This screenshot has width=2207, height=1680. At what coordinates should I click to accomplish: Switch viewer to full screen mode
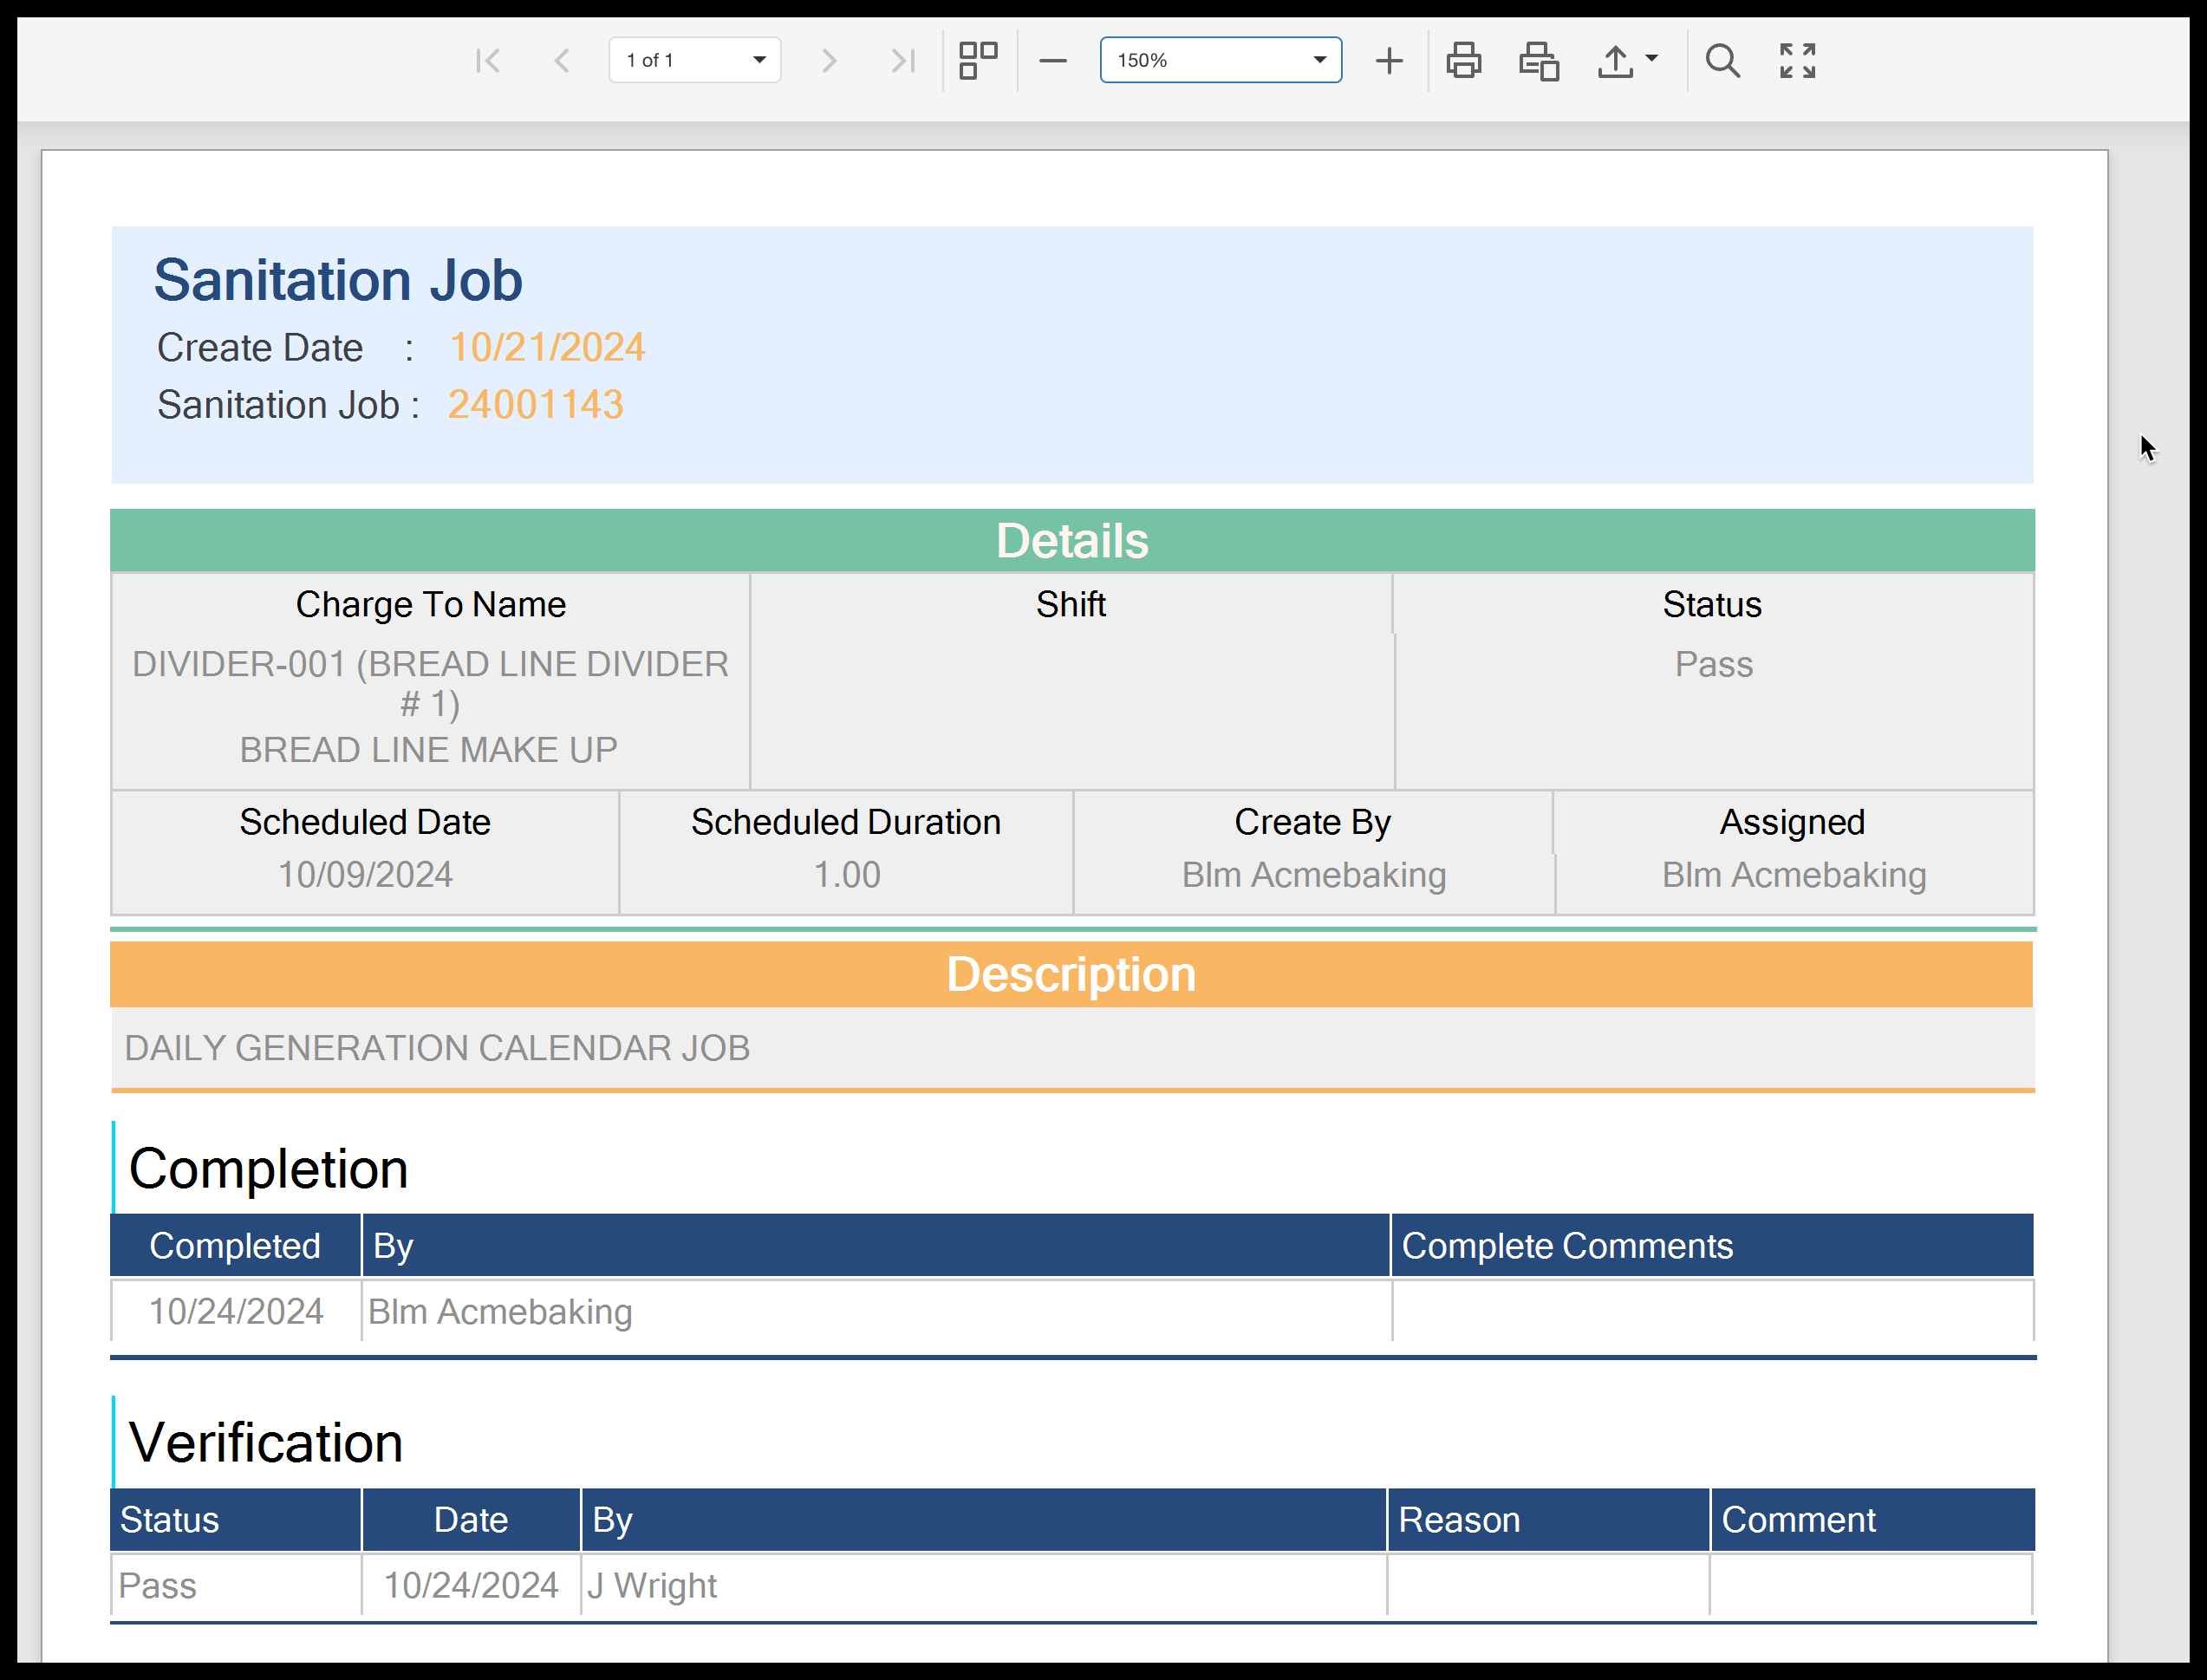[x=1797, y=61]
